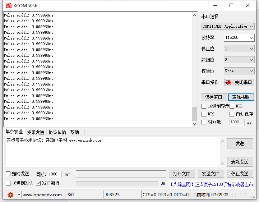Viewport: 259px width, 202px height.
Task: Click the 周期 period 1000 input field
Action: tap(55, 174)
